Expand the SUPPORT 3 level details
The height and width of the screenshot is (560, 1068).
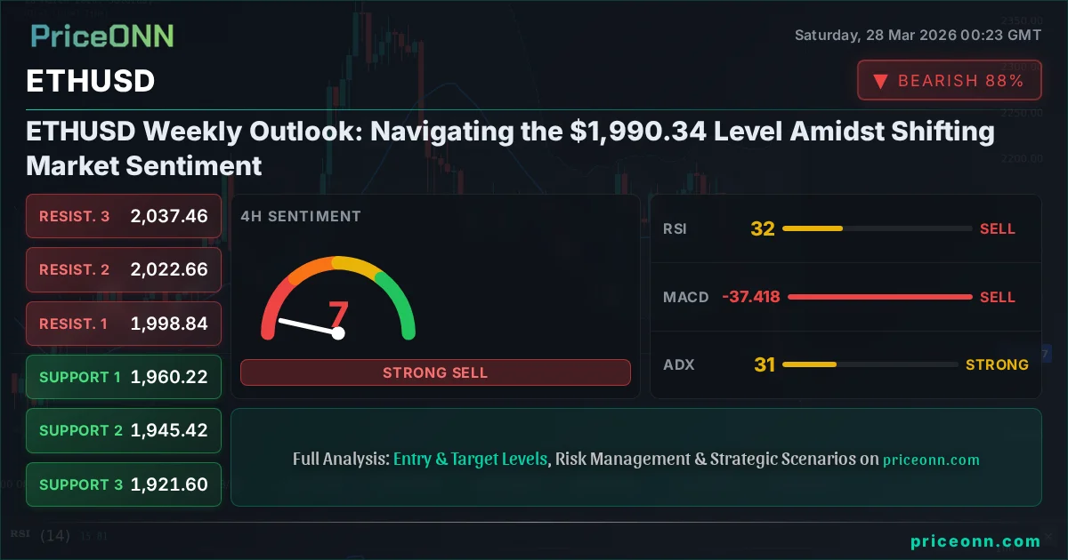123,484
